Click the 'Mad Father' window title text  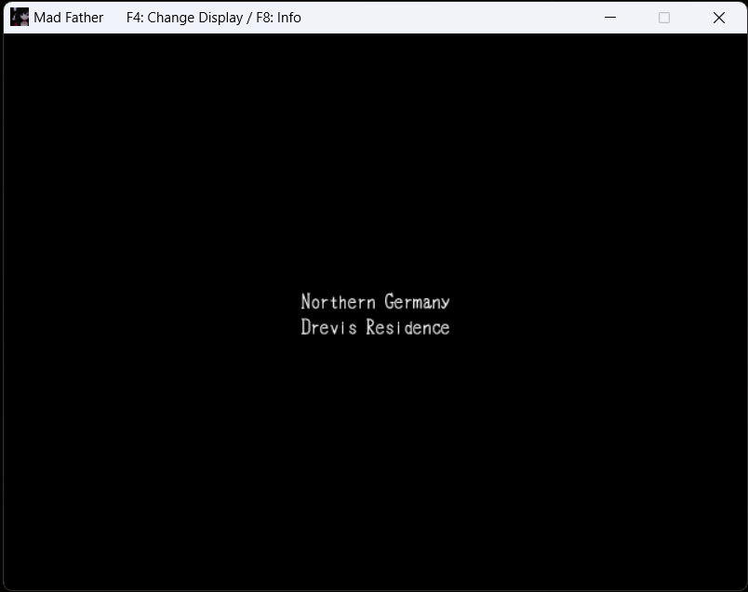tap(69, 18)
